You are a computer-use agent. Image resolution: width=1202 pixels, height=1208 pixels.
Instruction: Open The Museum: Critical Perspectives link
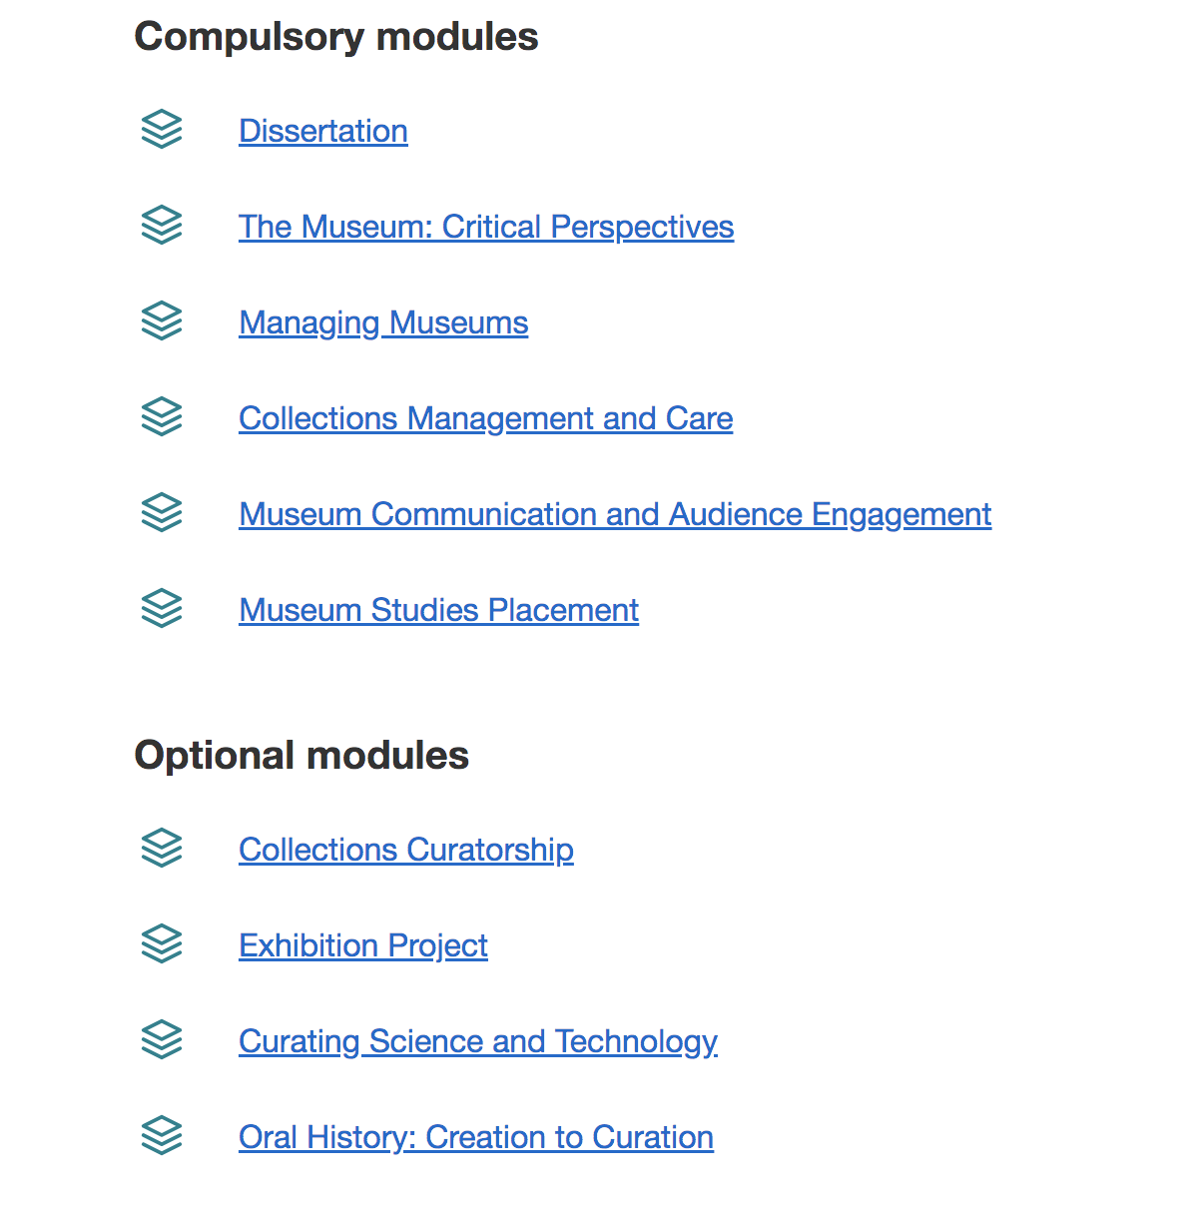coord(486,227)
